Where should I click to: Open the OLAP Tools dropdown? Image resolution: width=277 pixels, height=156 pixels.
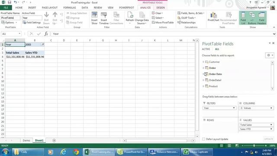(187, 18)
